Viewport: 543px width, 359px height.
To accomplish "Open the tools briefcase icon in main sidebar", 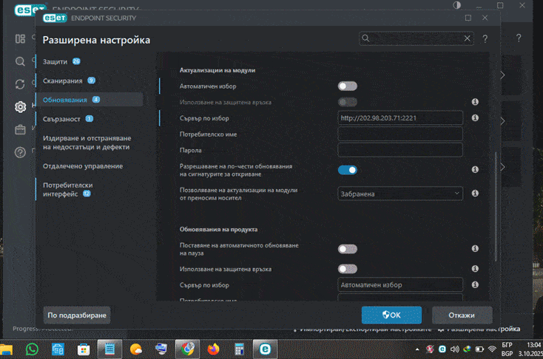I will pyautogui.click(x=20, y=130).
